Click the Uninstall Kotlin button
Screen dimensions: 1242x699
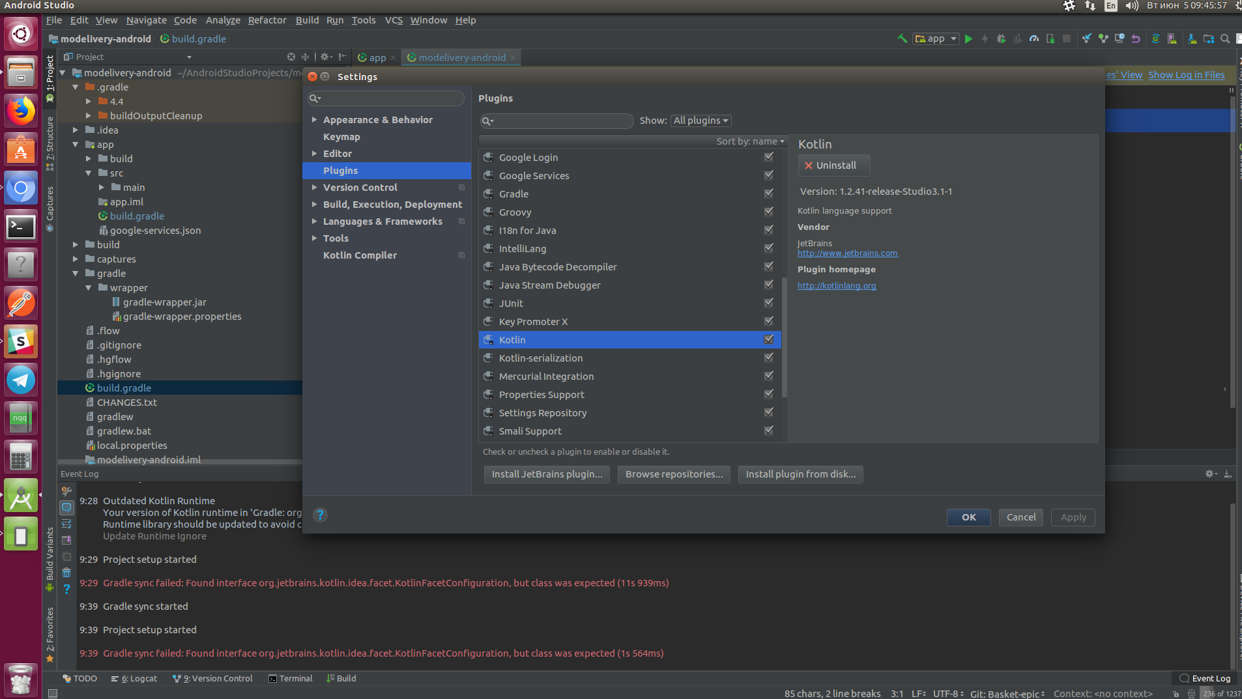(x=834, y=165)
